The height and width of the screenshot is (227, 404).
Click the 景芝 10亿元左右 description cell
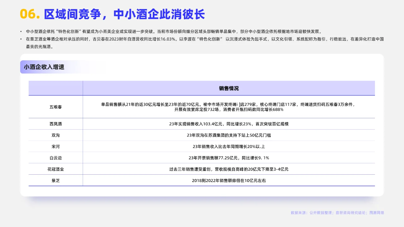[229, 180]
